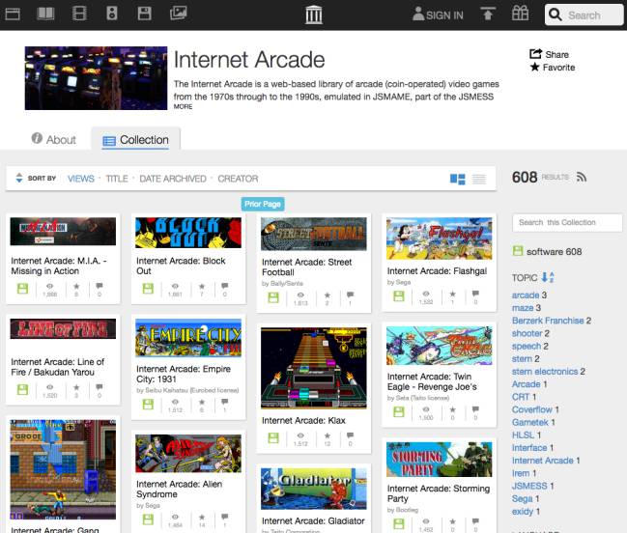Sort by Title
This screenshot has height=533, width=627.
tap(117, 179)
